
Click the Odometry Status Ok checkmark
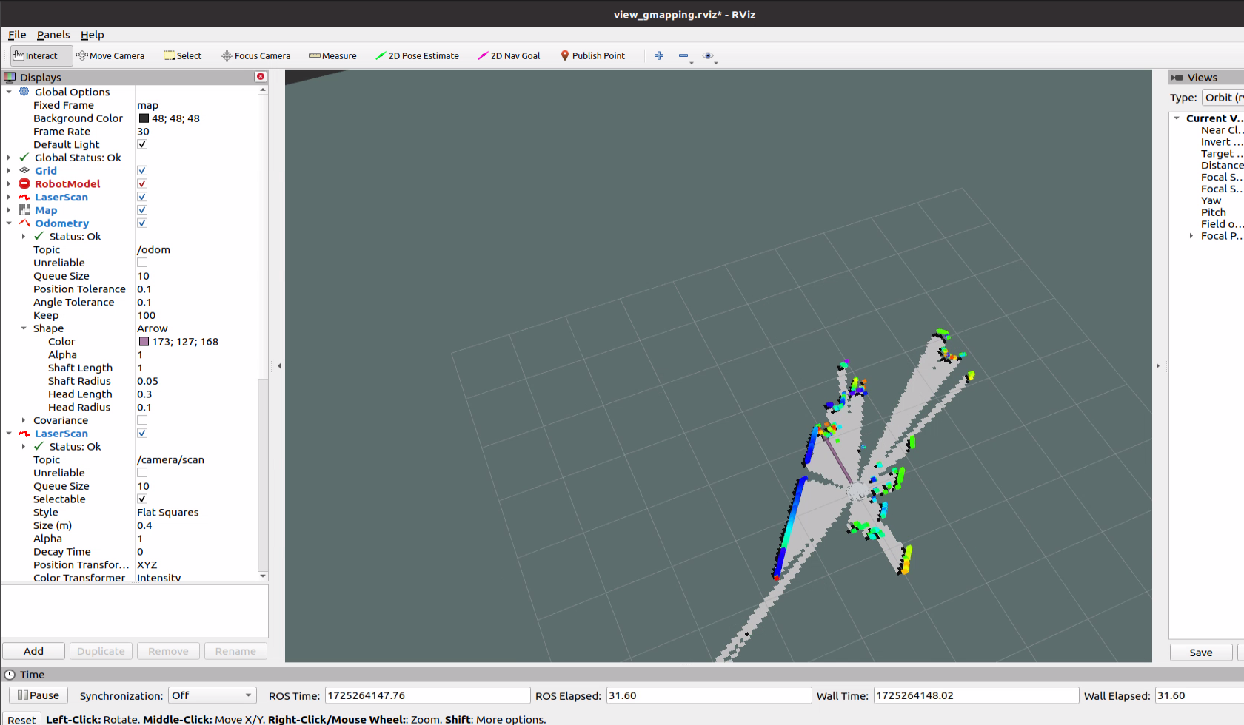(x=39, y=236)
